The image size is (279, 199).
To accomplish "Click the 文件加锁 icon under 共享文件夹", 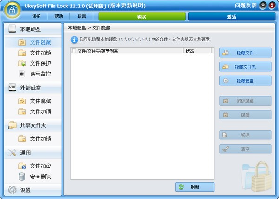I will point(22,139).
